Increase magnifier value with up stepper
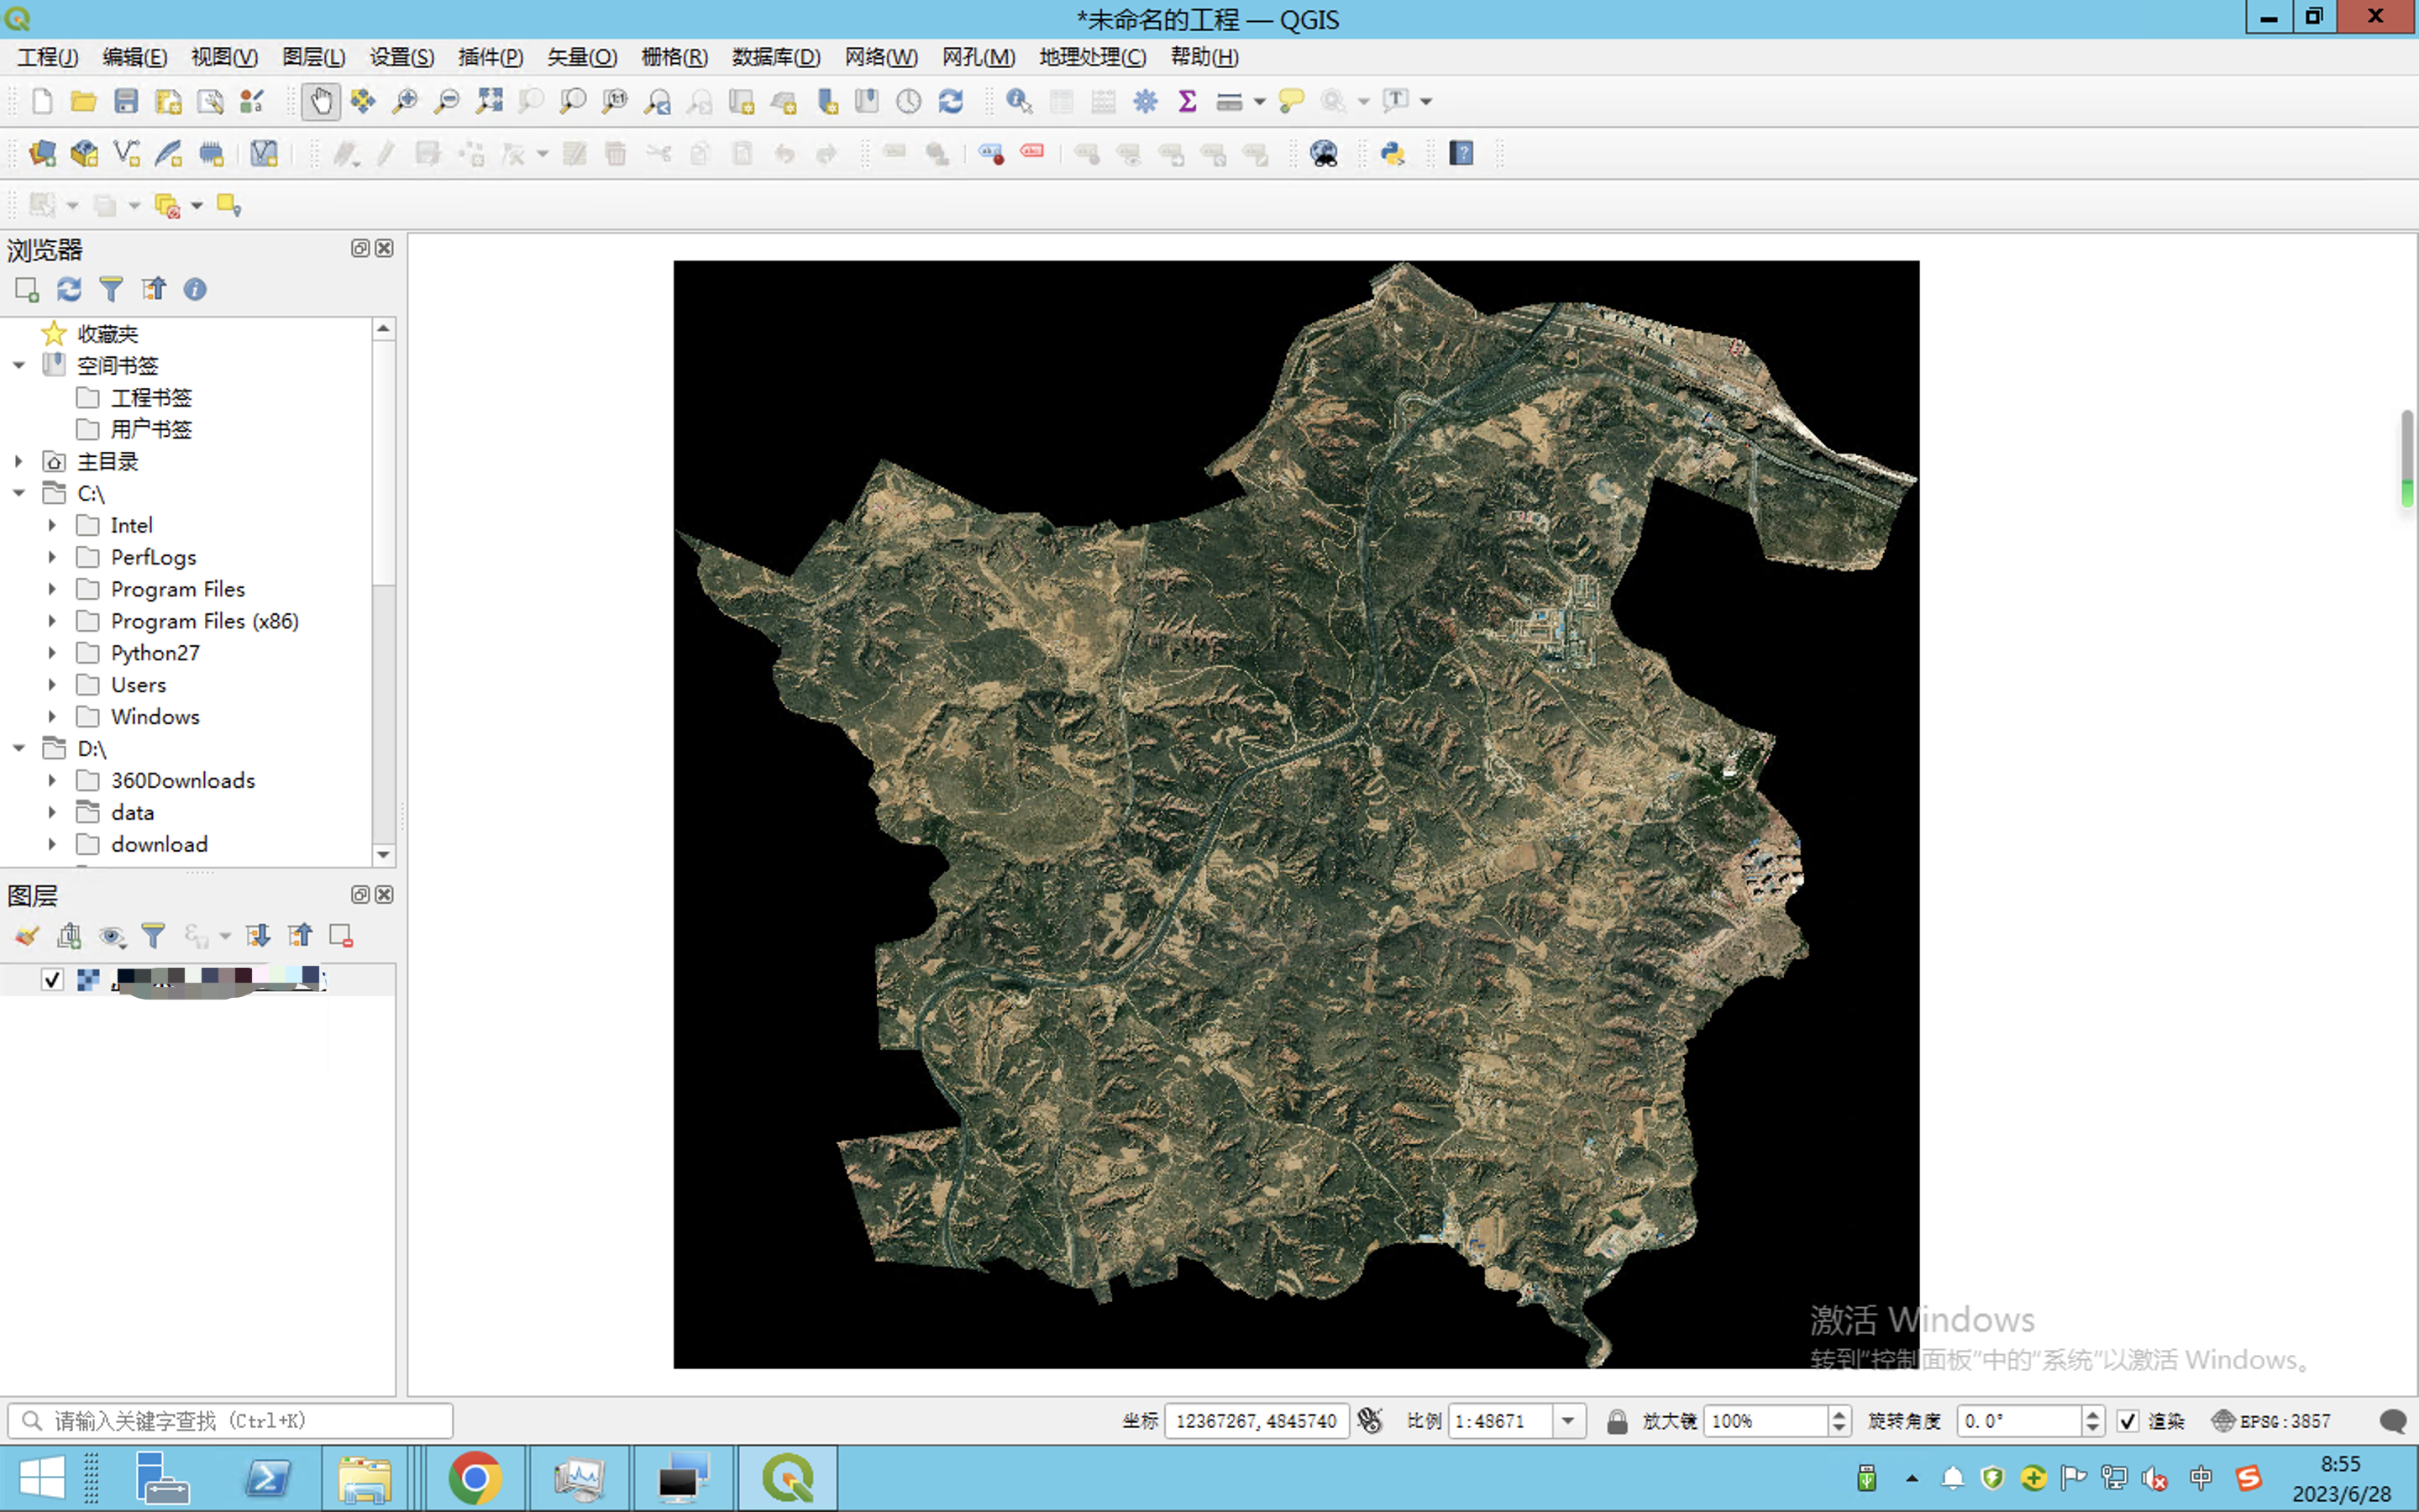 pos(1839,1414)
